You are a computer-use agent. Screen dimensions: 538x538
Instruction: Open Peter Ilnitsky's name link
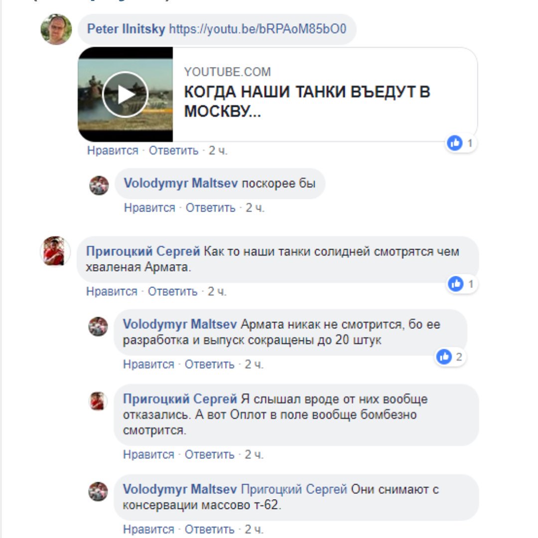tap(126, 29)
